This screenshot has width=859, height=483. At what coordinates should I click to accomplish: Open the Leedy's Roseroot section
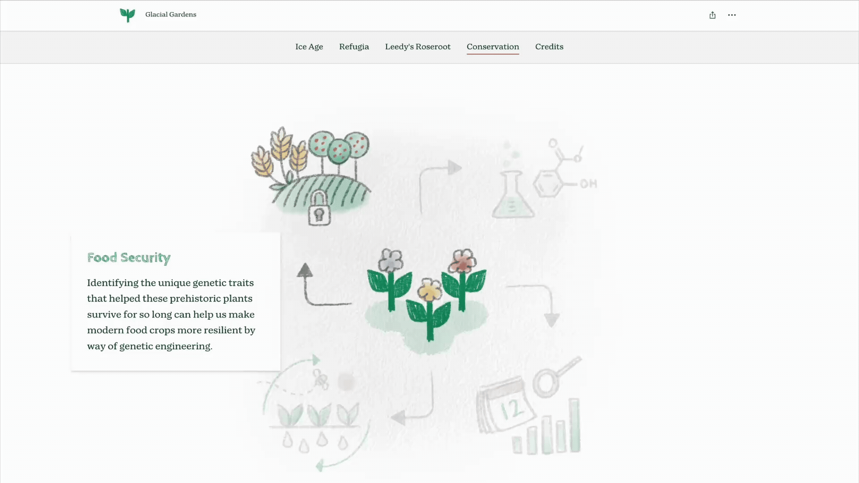click(x=417, y=47)
